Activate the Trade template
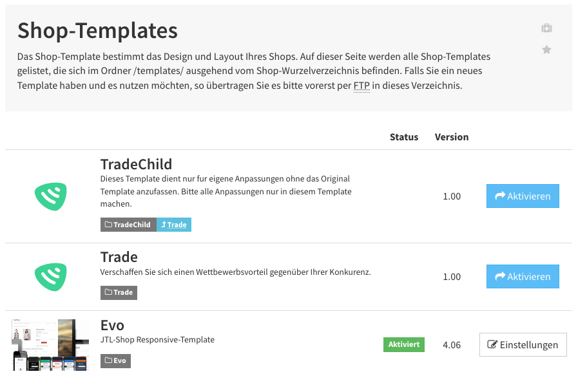 pos(523,276)
